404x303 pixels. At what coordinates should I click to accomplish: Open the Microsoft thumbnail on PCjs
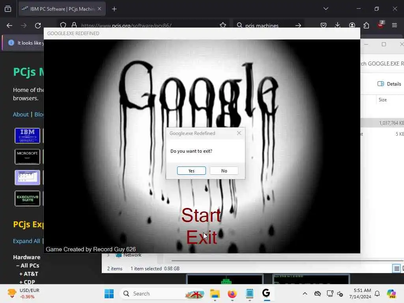27,157
